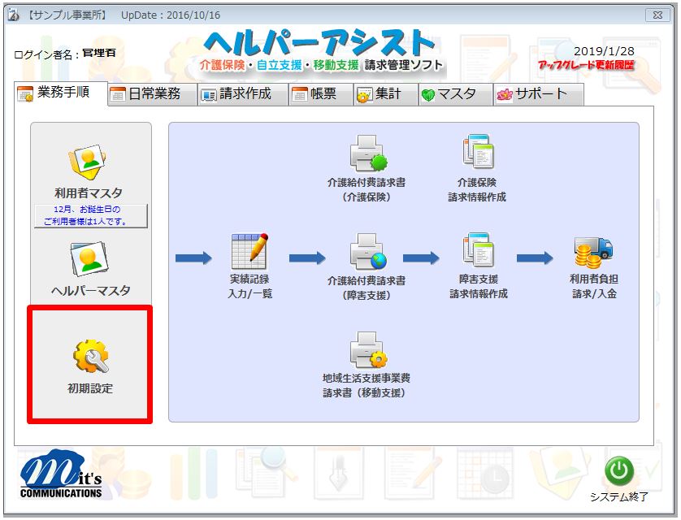Open 地域生活支援事業費請求書（移動支援）icon
Viewport: 681px width, 520px height.
367,351
